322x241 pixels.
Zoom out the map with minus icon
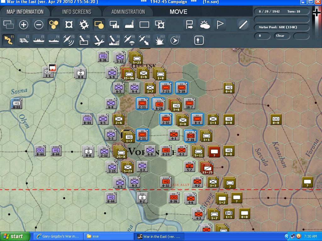pyautogui.click(x=39, y=25)
